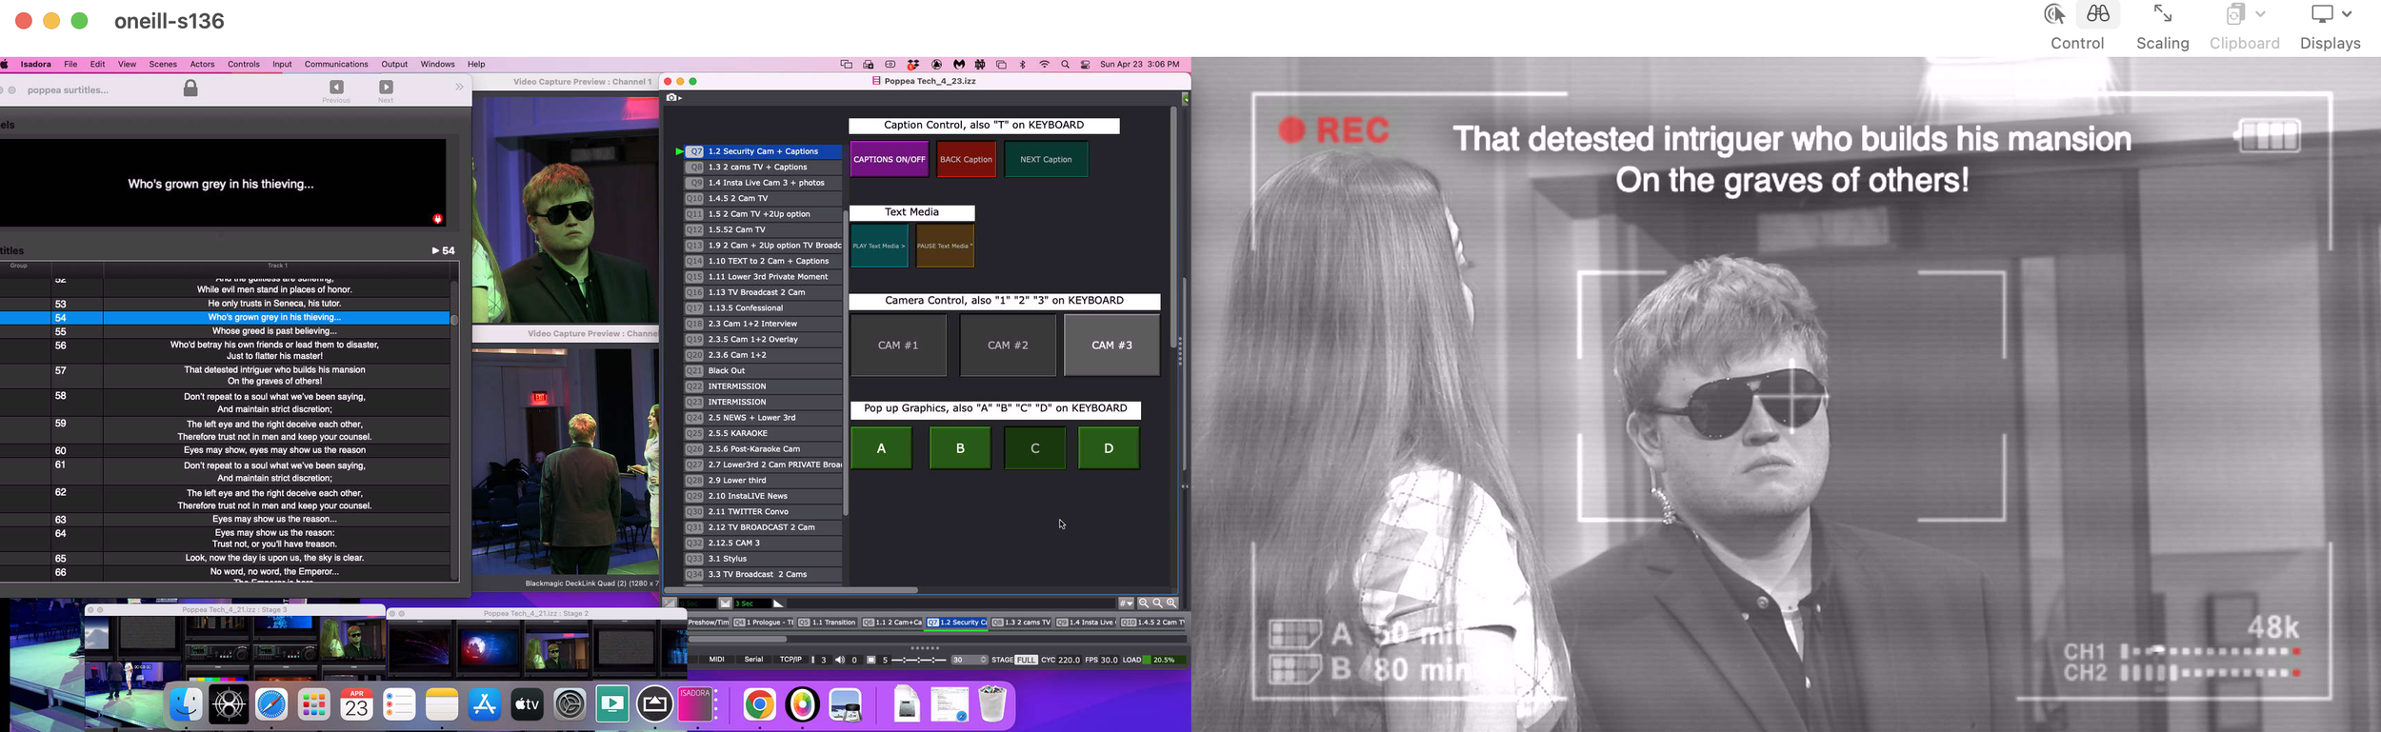Toggle CAPTIONS ON/OFF button

click(889, 159)
